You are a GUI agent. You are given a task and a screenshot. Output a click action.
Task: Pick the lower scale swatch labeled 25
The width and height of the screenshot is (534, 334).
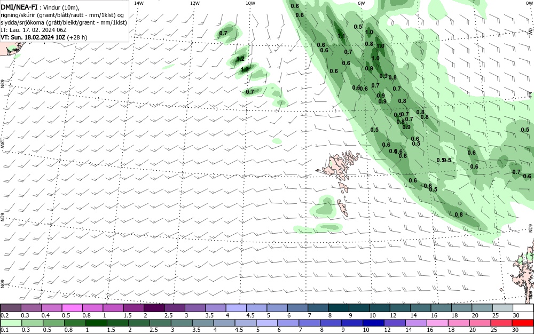point(501,323)
